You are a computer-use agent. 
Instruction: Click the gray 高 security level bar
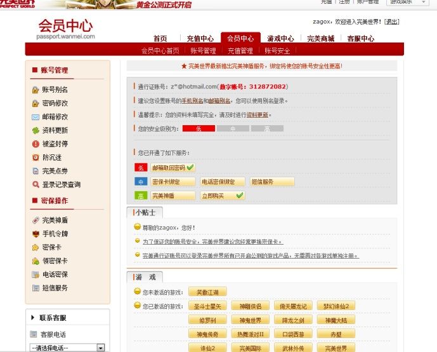[x=267, y=128]
